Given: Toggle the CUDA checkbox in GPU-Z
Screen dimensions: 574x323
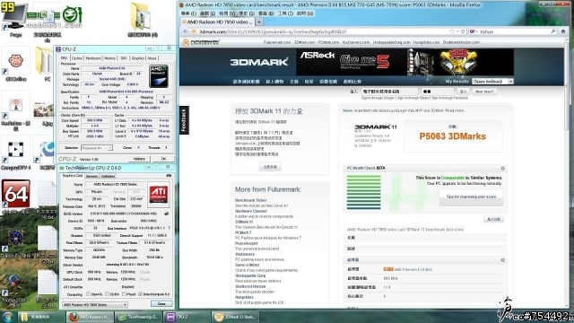Looking at the screenshot, I should point(108,294).
